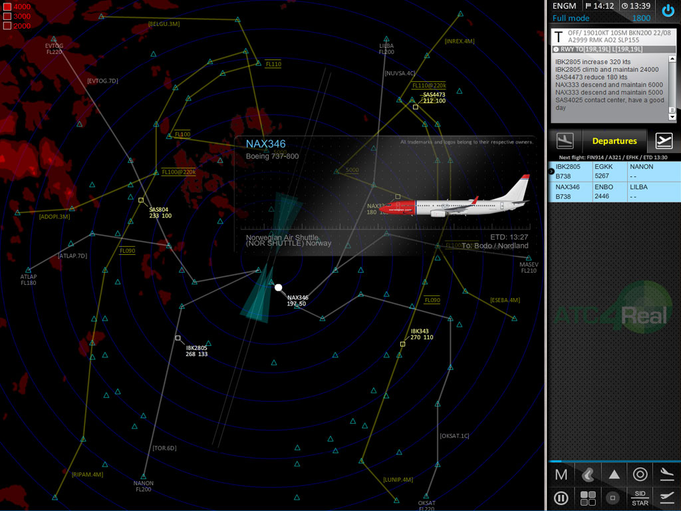Open the four-squares grid layout icon
This screenshot has height=511, width=681.
pos(587,498)
